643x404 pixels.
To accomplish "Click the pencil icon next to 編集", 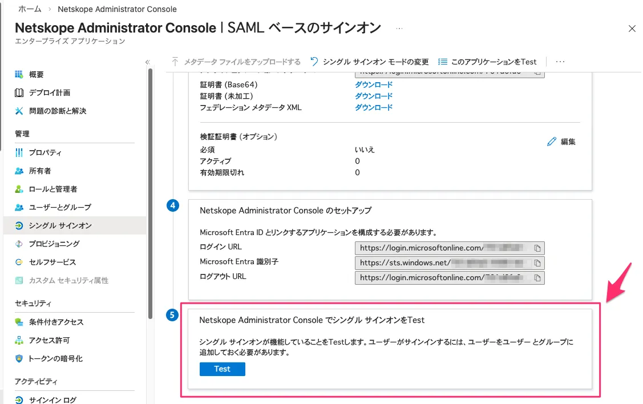I will [x=551, y=142].
